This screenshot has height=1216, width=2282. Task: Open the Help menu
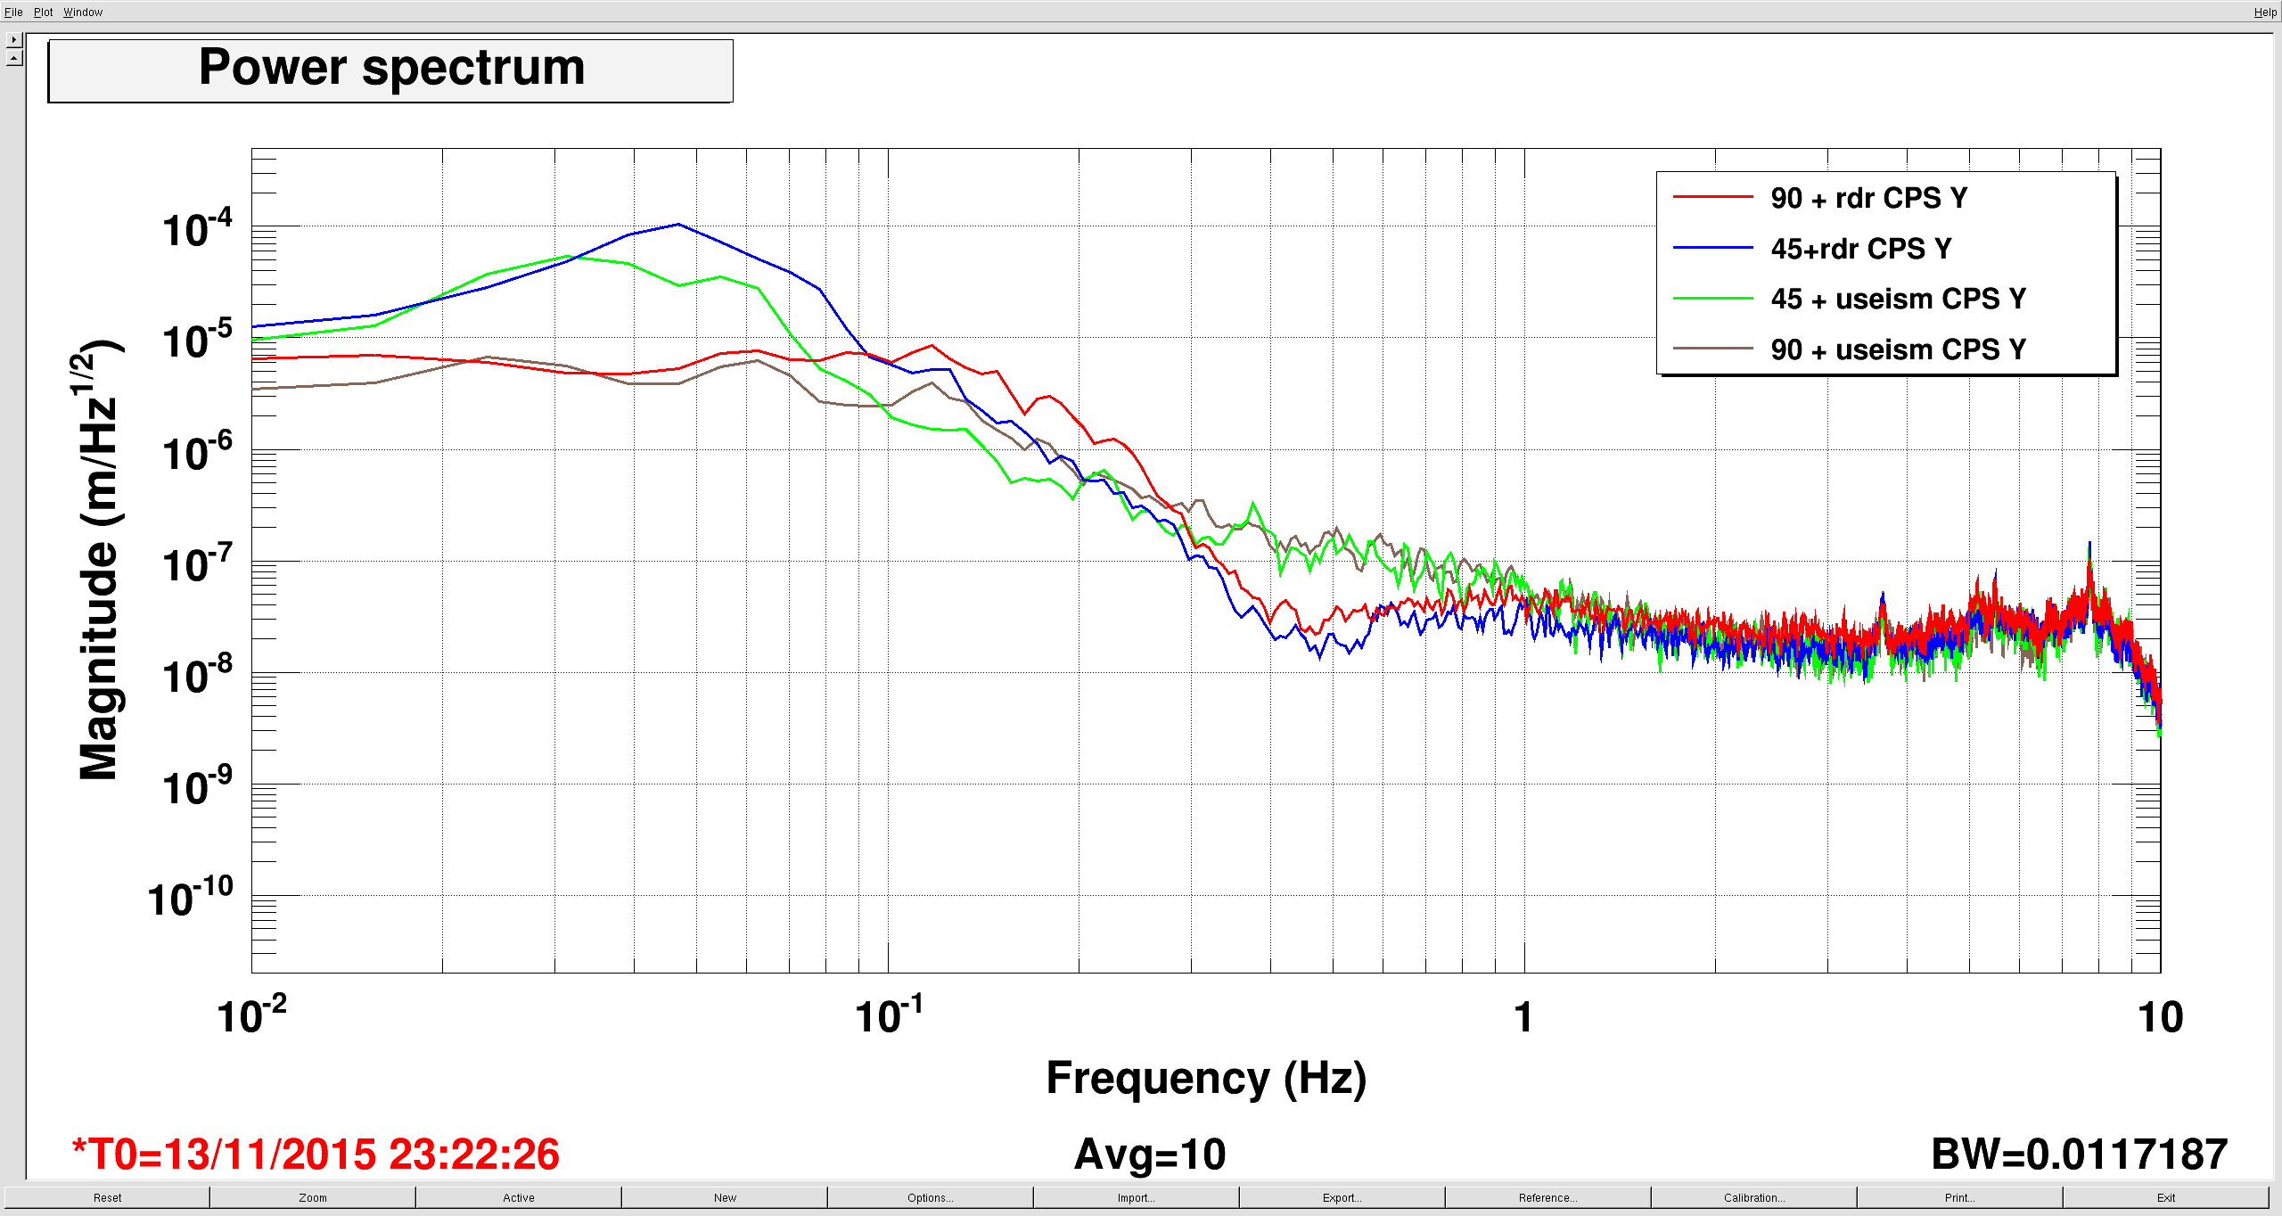[x=2265, y=12]
